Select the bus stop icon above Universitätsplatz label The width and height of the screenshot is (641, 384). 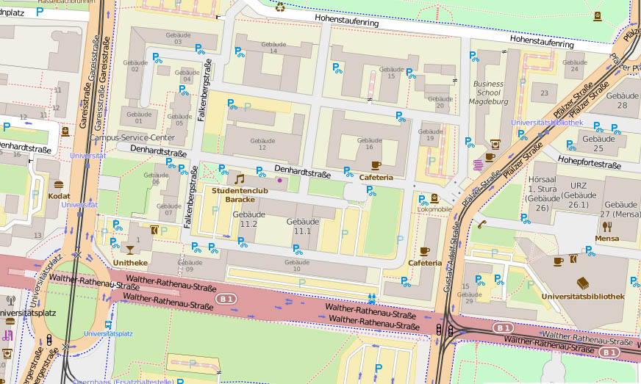pyautogui.click(x=108, y=325)
